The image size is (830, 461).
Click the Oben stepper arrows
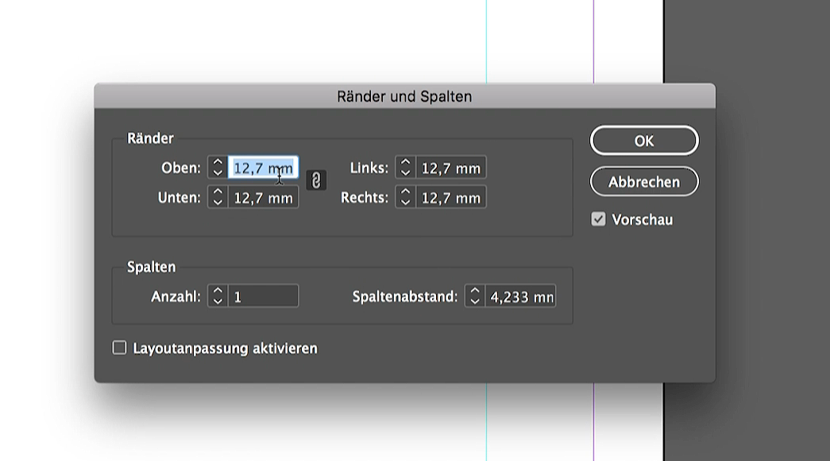218,168
